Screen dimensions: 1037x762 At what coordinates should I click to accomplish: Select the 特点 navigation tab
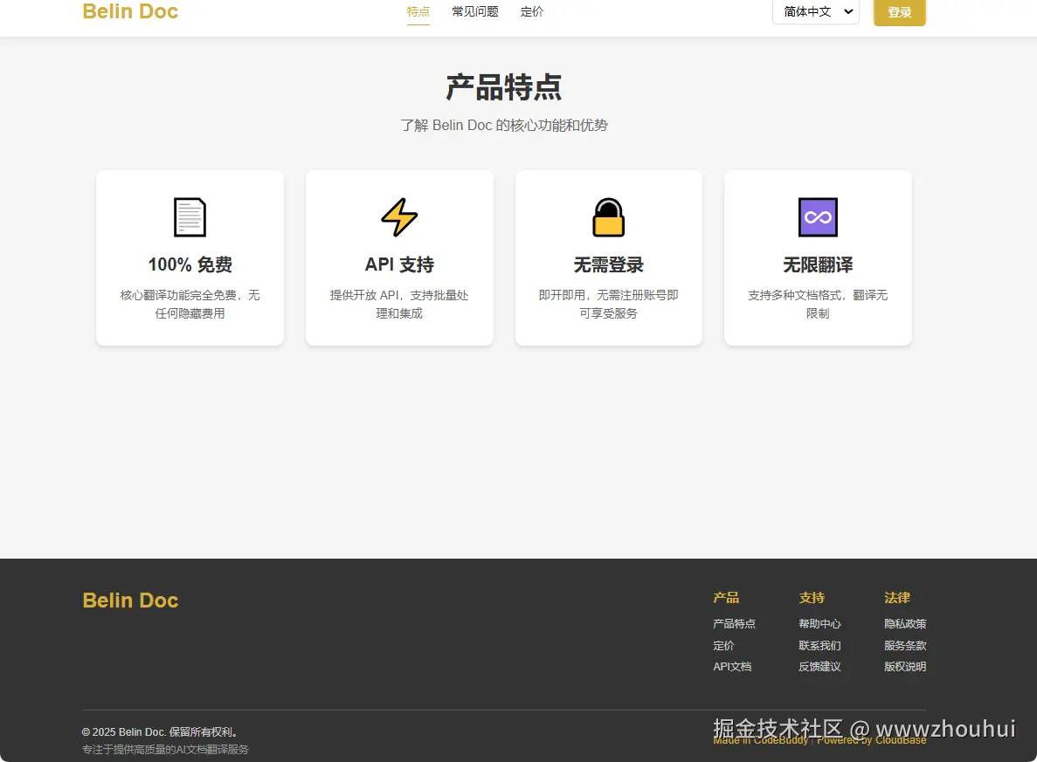(x=418, y=12)
